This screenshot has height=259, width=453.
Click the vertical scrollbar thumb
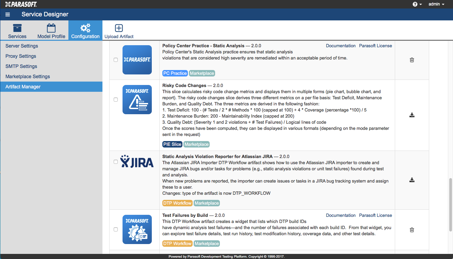(451, 204)
